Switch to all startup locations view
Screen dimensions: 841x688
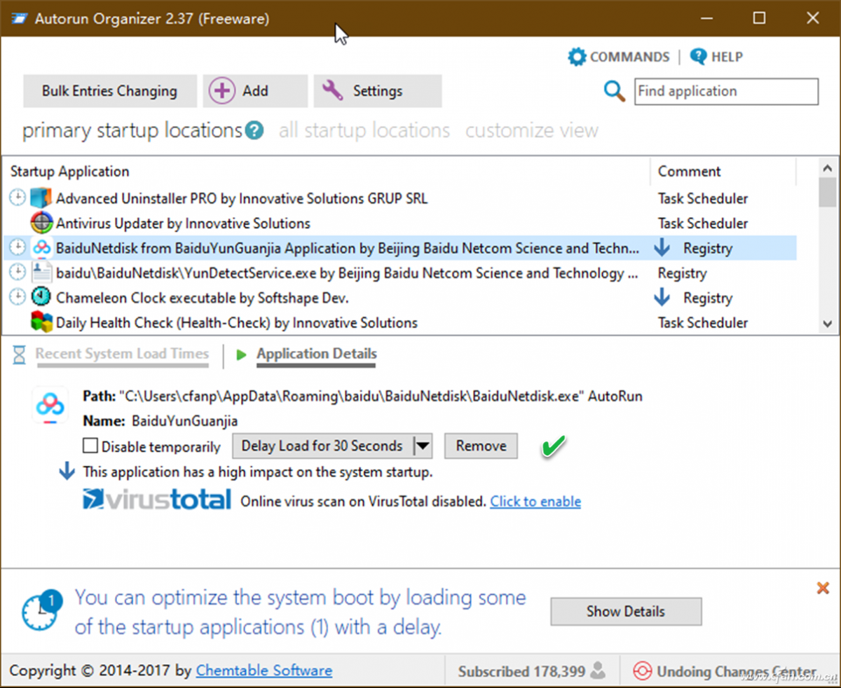364,130
